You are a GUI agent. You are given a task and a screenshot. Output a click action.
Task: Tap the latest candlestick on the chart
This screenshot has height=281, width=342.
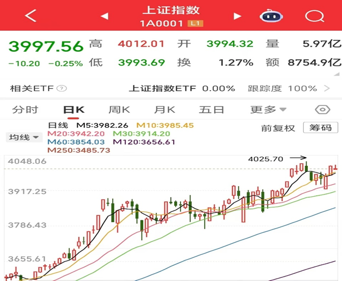[336, 168]
